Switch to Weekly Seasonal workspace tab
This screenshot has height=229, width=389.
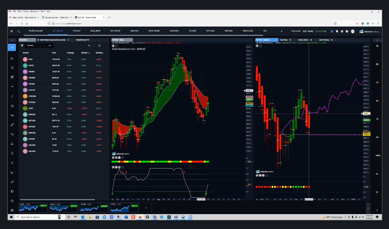[36, 31]
